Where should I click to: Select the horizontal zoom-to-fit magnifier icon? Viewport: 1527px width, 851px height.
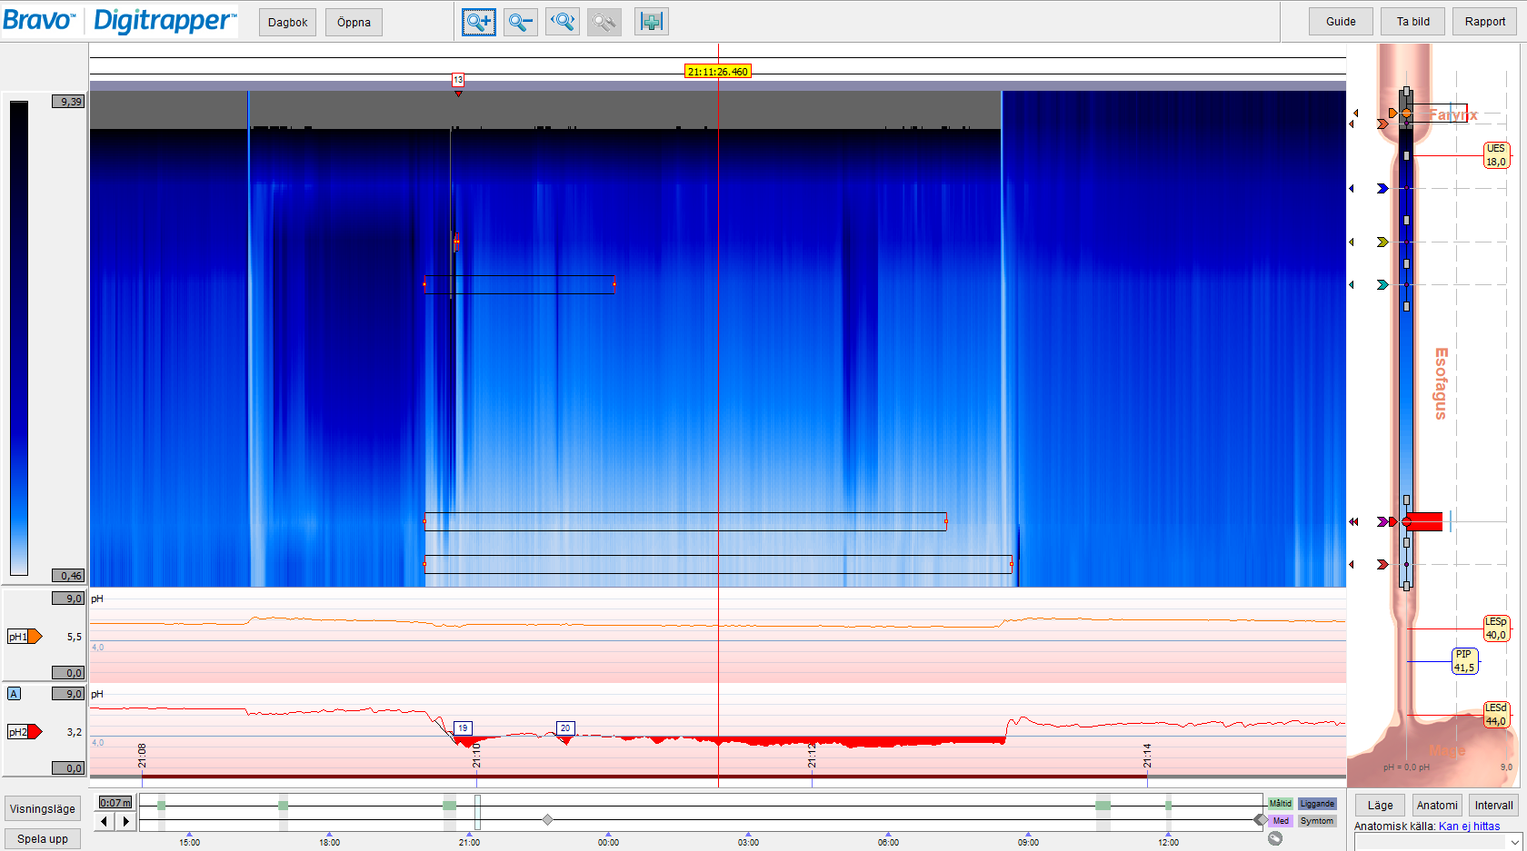pyautogui.click(x=563, y=22)
